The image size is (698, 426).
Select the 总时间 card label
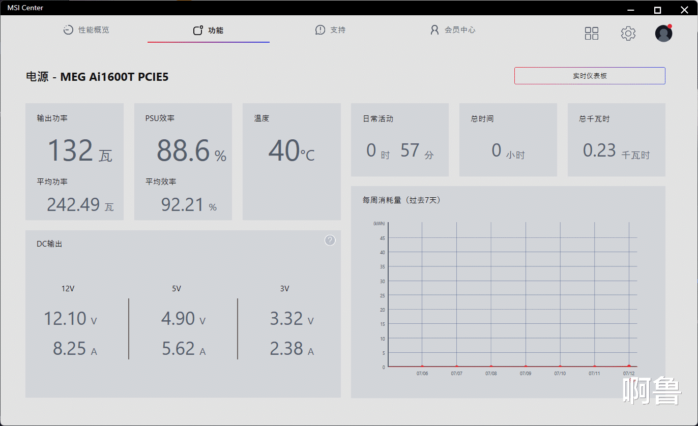coord(482,119)
